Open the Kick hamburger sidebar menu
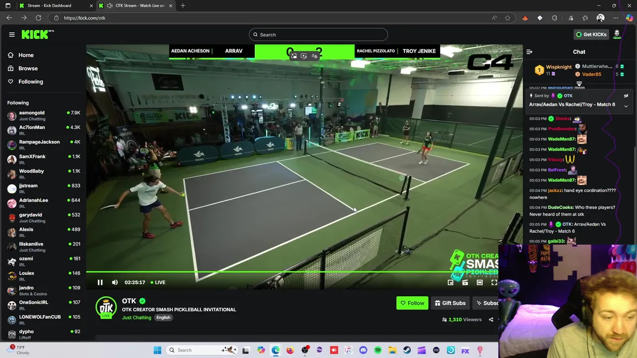 [12, 34]
